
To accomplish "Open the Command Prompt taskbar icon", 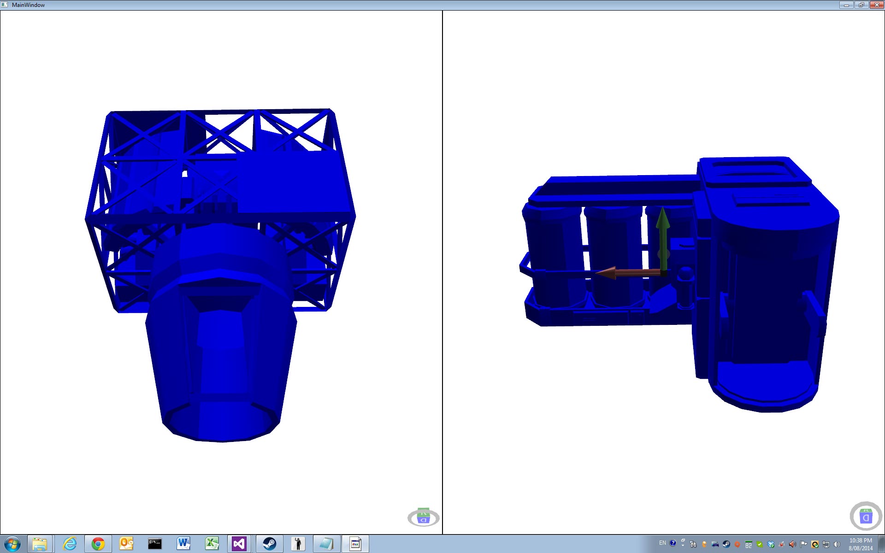I will [155, 544].
